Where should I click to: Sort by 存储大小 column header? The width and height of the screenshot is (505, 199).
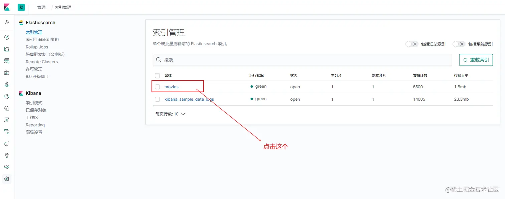[461, 76]
